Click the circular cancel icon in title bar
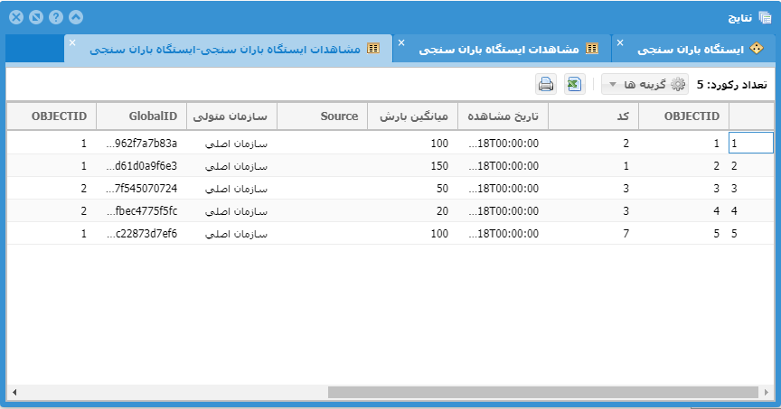Screen dimensions: 781x409 pos(36,17)
